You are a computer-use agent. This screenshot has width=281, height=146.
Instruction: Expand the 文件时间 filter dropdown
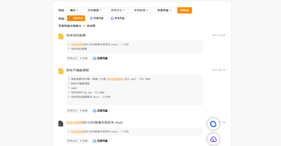click(x=141, y=11)
